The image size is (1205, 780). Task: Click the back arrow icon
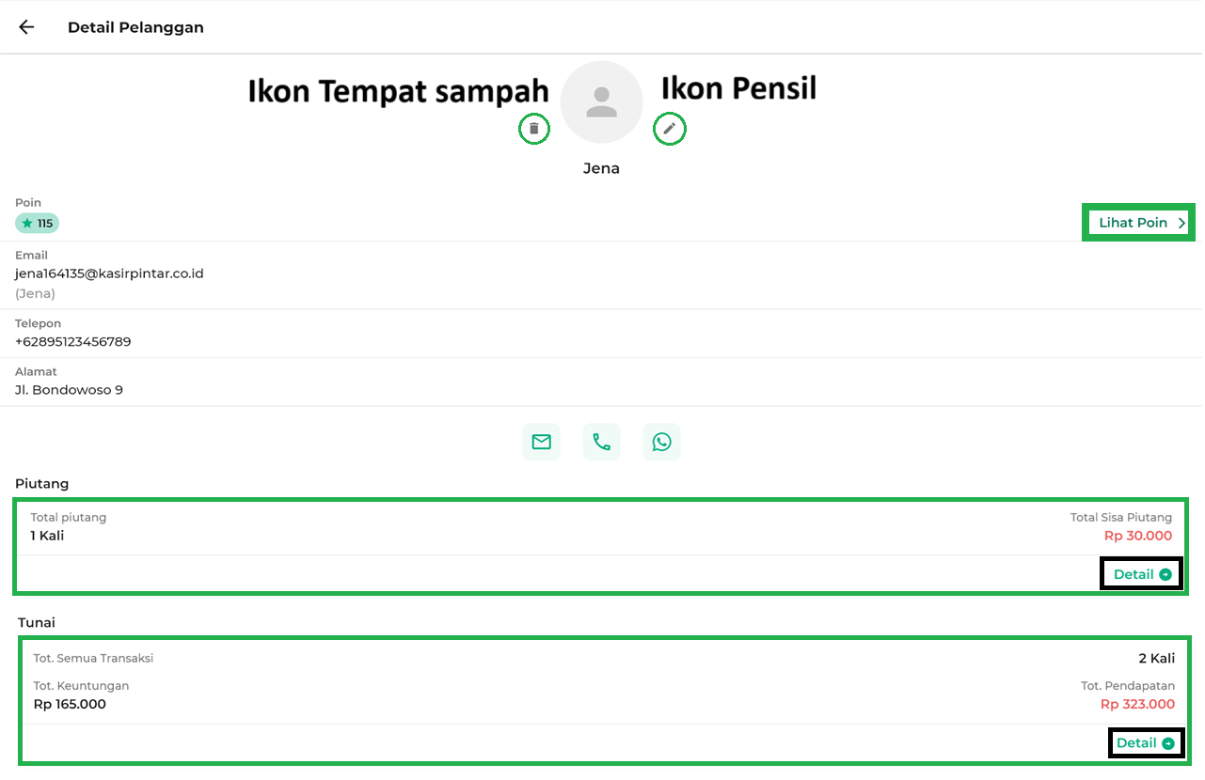[26, 27]
